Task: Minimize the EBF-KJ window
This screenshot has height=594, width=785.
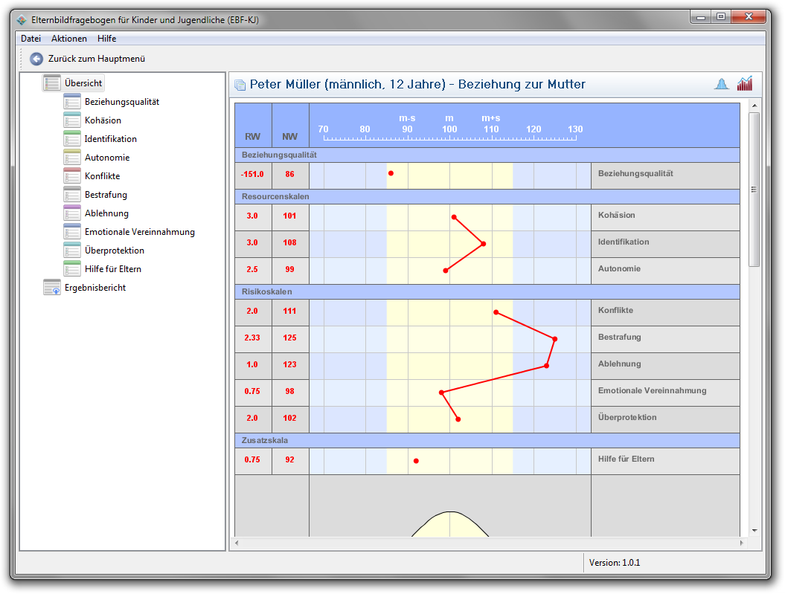Action: coord(701,17)
